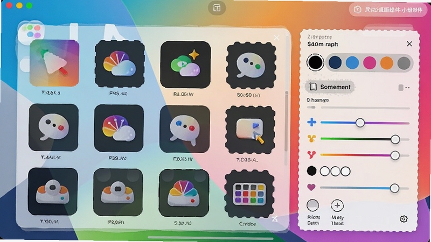Open the camera device icon labeled P3.9FR
431x242 pixels.
point(118,192)
